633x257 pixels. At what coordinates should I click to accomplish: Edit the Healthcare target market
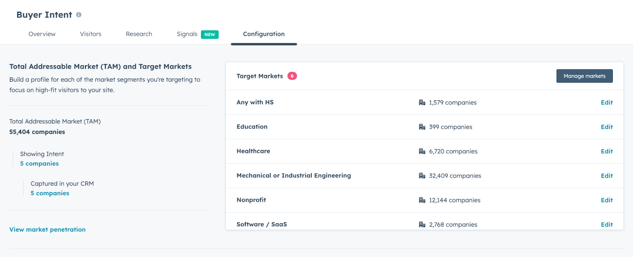(x=606, y=152)
